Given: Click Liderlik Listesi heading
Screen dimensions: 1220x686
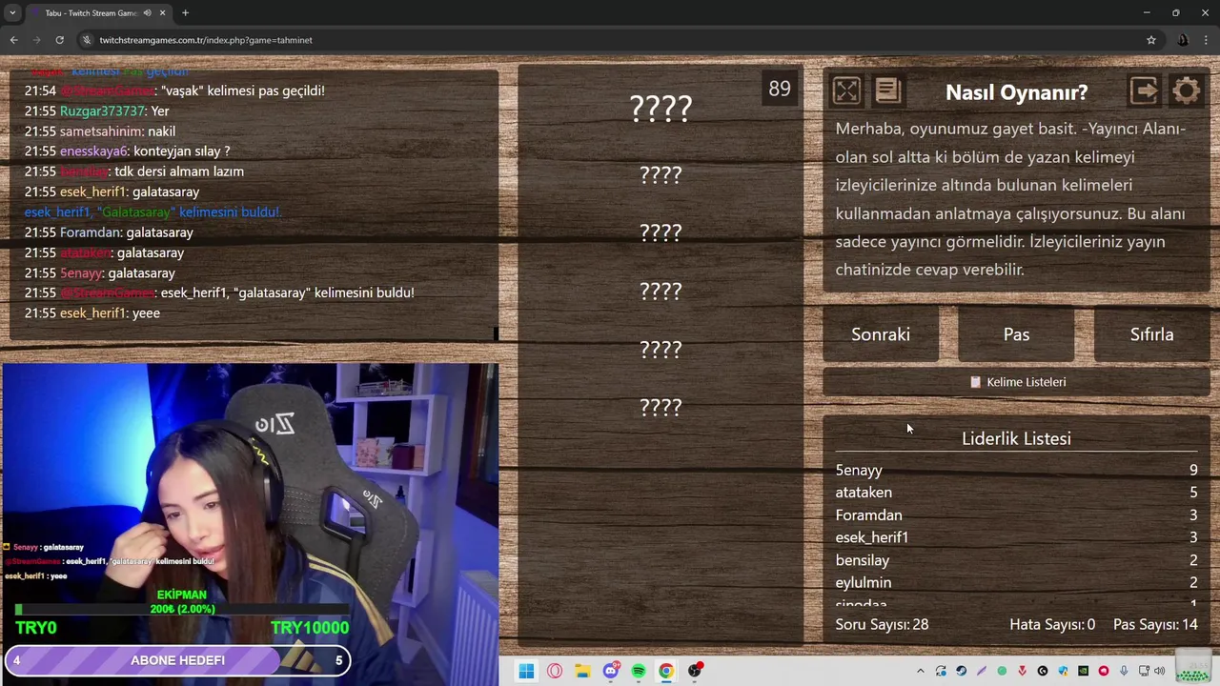Looking at the screenshot, I should [x=1016, y=438].
